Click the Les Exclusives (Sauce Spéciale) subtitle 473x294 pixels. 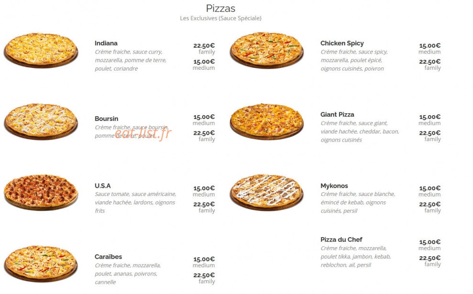(x=220, y=18)
